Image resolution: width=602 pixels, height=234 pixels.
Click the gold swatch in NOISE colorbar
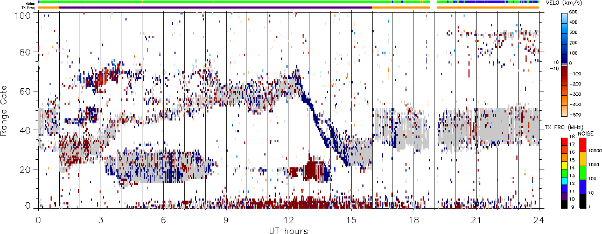point(582,159)
